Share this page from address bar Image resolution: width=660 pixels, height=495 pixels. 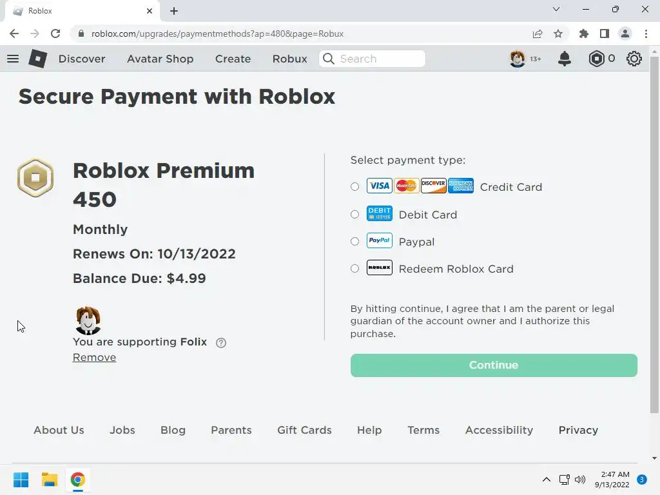[x=538, y=34]
